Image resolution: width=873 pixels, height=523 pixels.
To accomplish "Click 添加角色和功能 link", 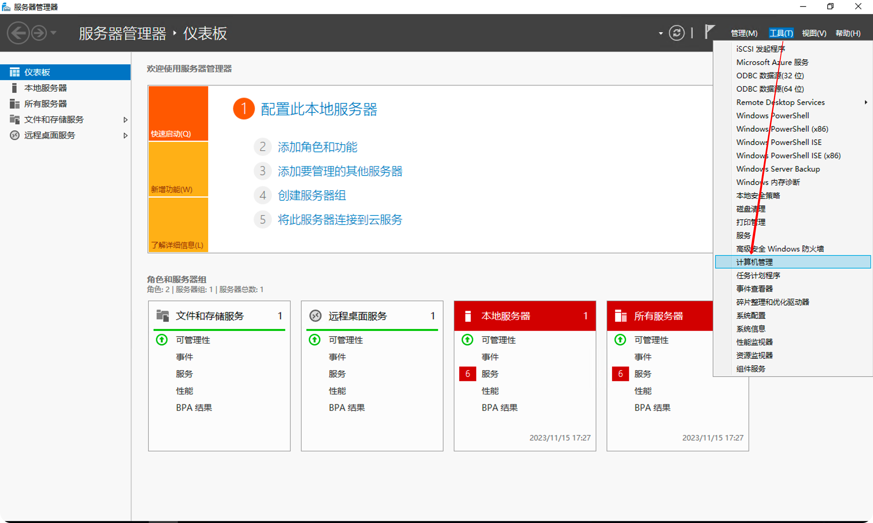I will pos(318,147).
